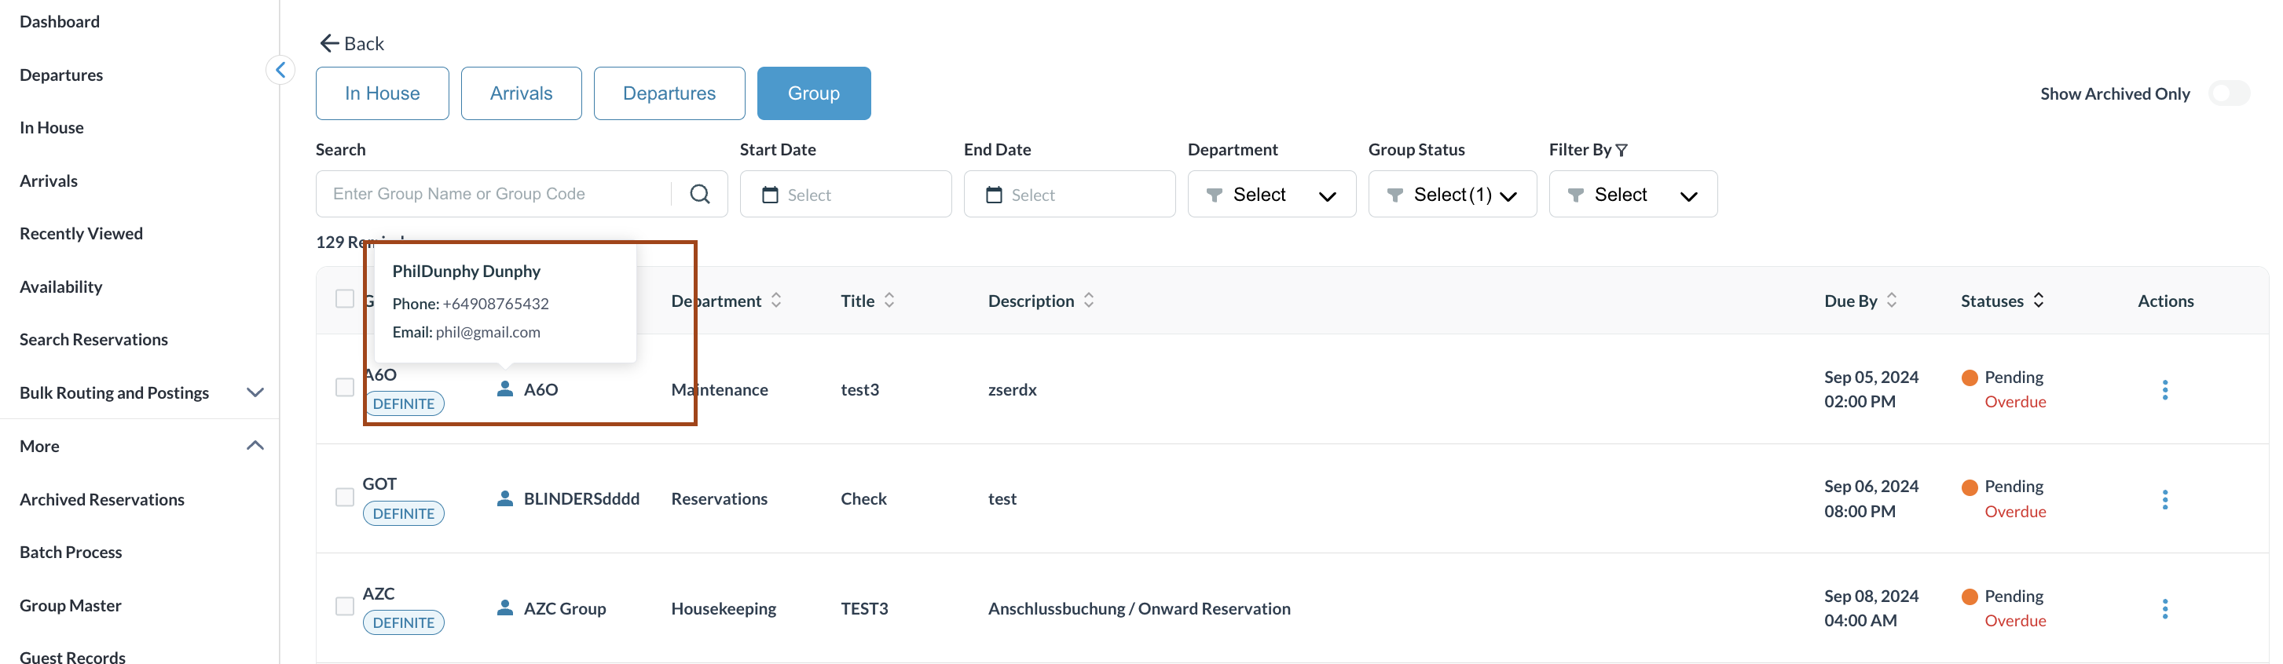The image size is (2283, 664).
Task: Check the GOT group row checkbox
Action: (345, 498)
